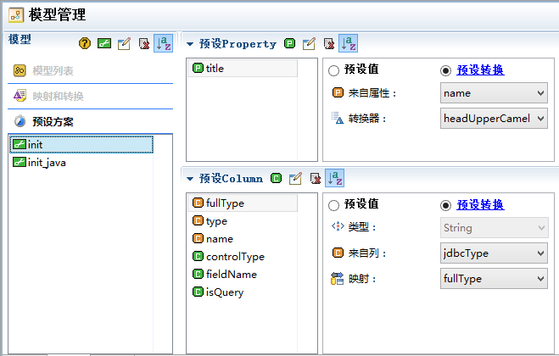Viewport: 559px width, 356px height.
Task: Click delete icon in 模型 toolbar
Action: (144, 43)
